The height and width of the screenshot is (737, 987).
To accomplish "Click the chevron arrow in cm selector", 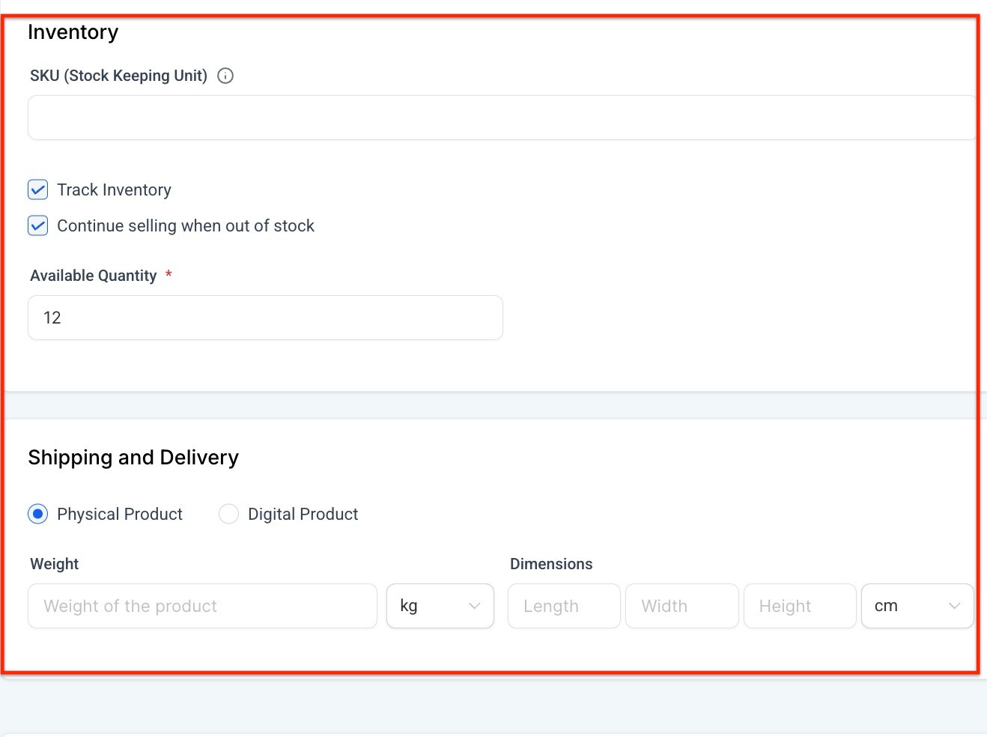I will tap(954, 606).
